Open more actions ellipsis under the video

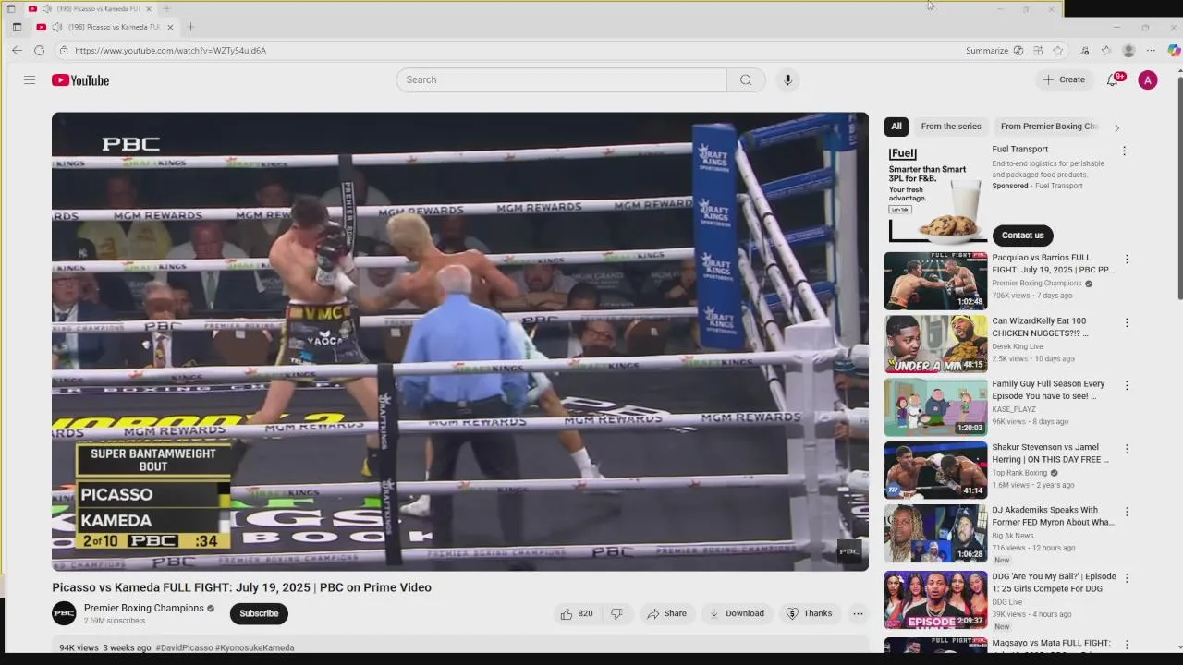coord(858,613)
